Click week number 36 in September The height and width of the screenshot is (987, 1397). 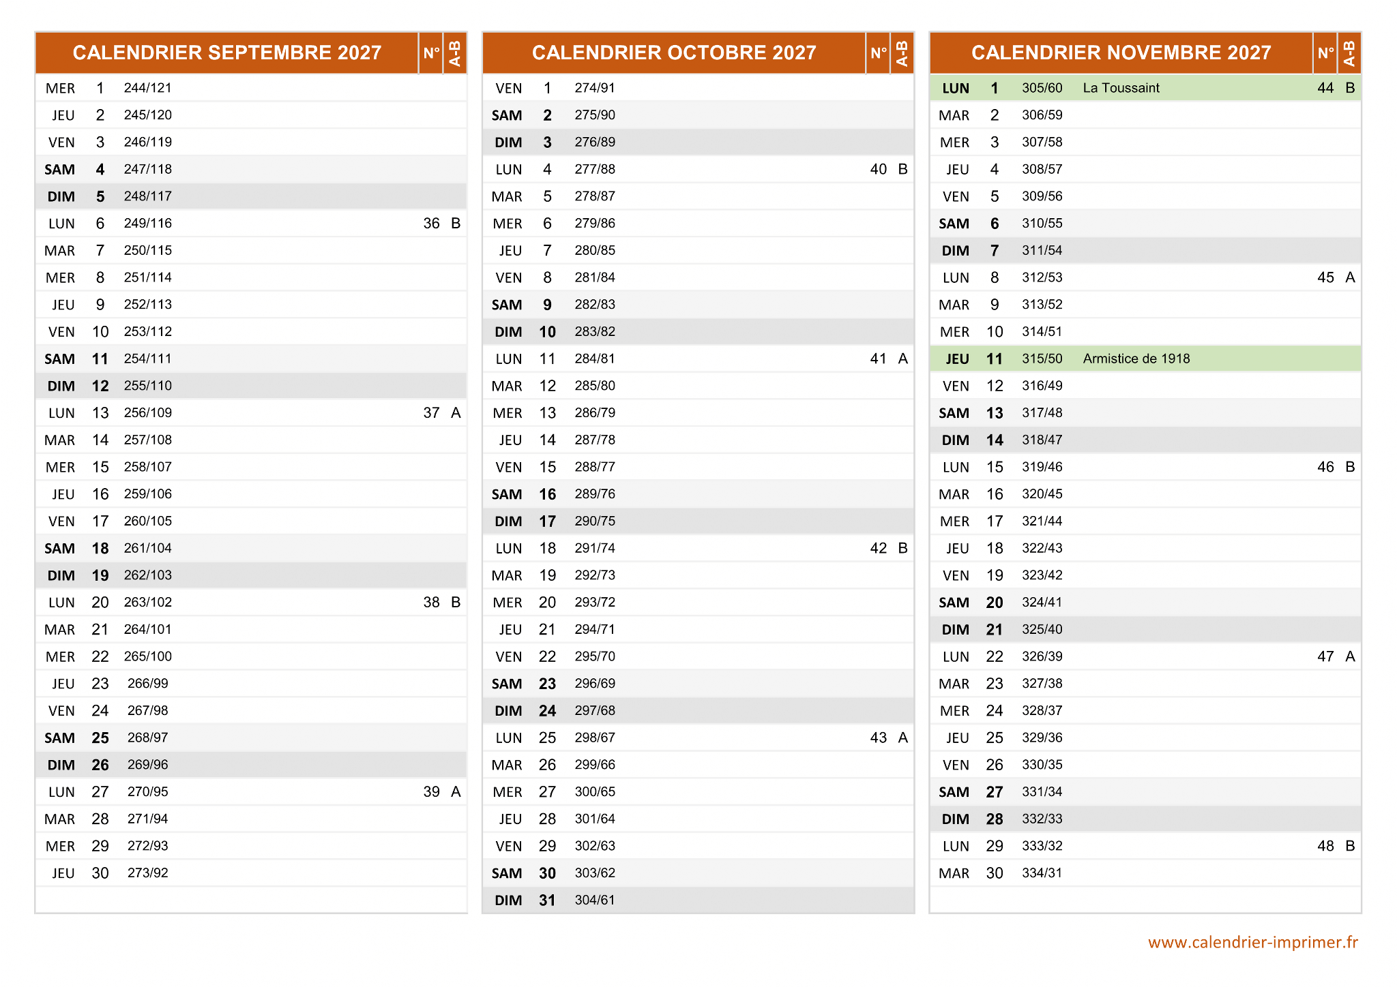[x=431, y=224]
